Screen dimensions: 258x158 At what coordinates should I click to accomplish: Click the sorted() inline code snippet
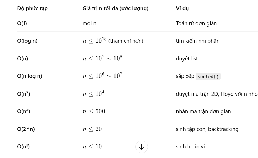click(208, 77)
